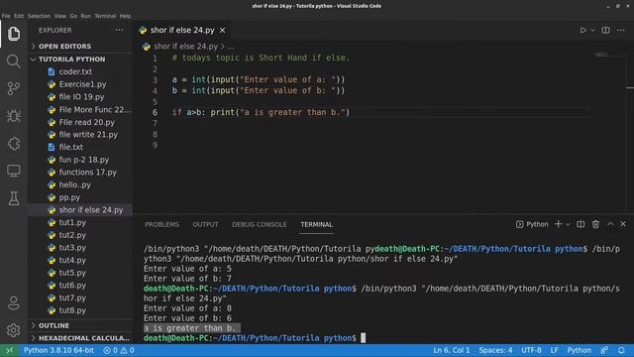Open the Testing flask view
Image resolution: width=634 pixels, height=357 pixels.
pyautogui.click(x=13, y=198)
